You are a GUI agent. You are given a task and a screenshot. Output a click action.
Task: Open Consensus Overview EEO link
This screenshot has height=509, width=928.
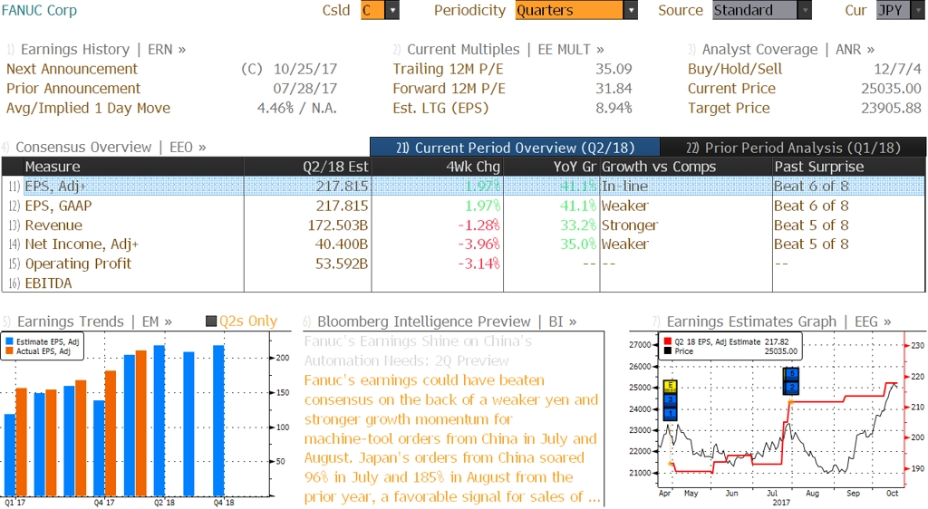tap(111, 148)
